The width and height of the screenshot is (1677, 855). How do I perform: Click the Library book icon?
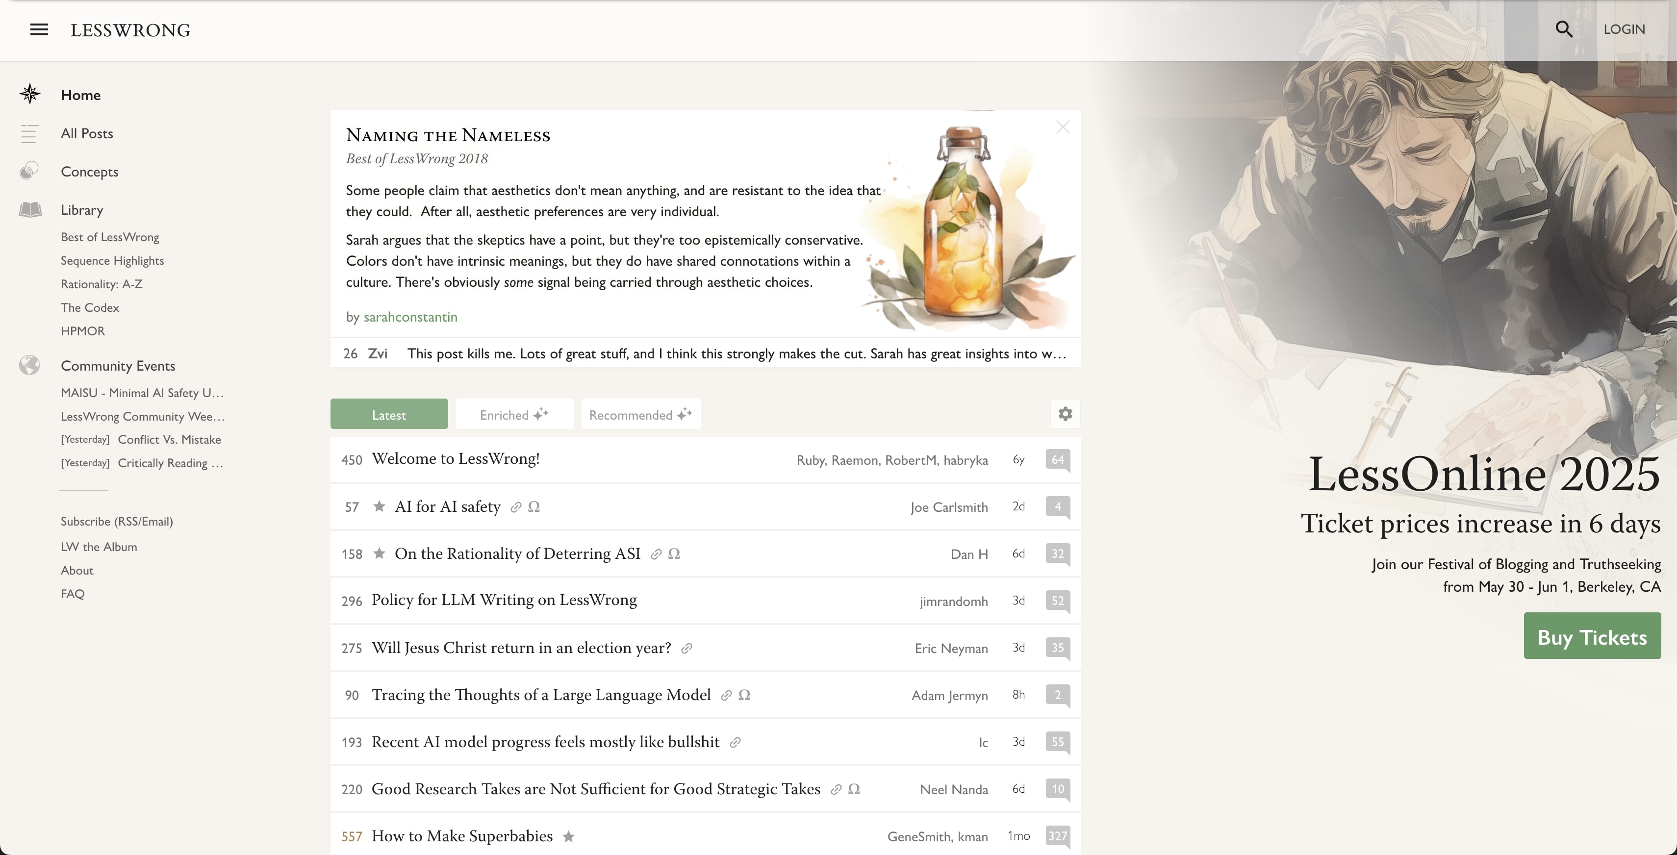(30, 209)
